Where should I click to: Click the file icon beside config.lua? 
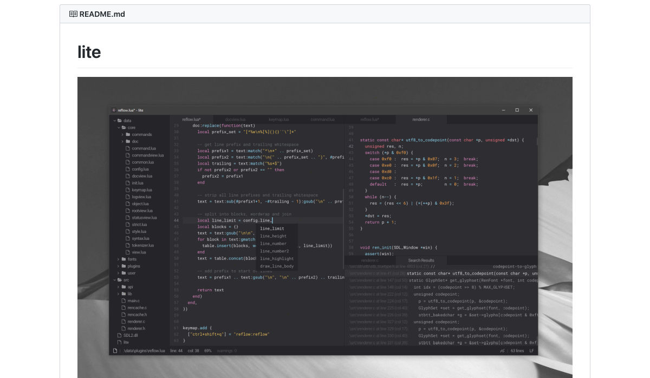click(x=128, y=169)
